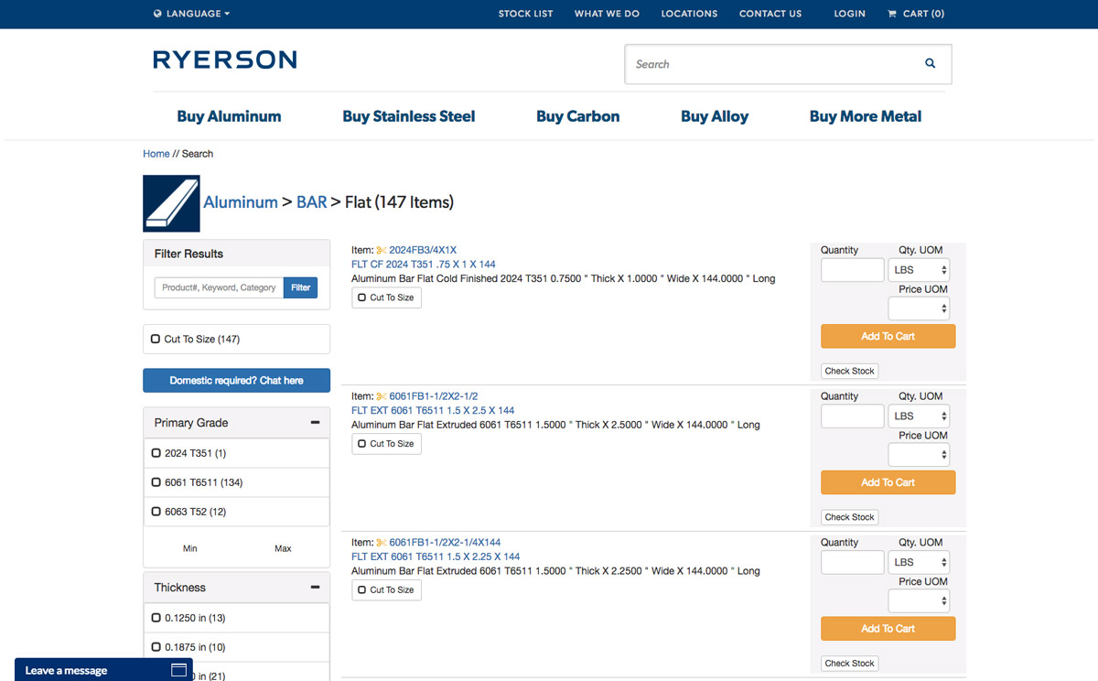Open Buy Alloy menu
The width and height of the screenshot is (1098, 681).
click(715, 116)
